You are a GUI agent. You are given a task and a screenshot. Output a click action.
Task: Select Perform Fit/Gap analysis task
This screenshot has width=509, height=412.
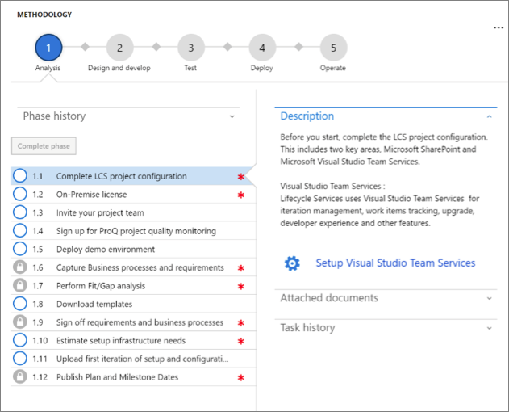(101, 286)
